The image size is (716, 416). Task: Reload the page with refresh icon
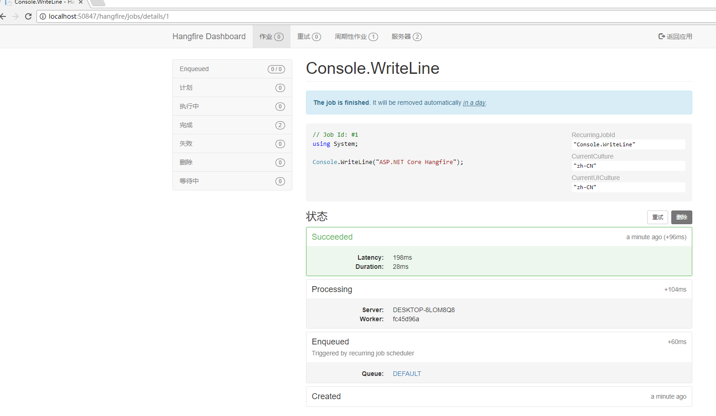pyautogui.click(x=28, y=16)
